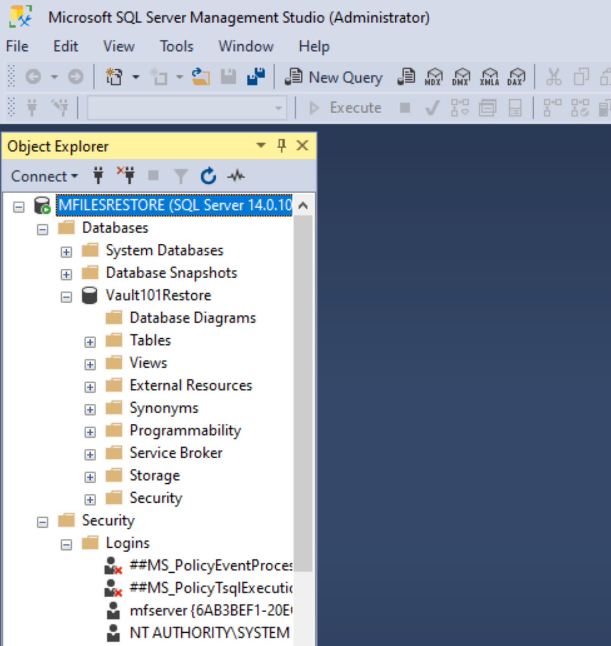
Task: Click the Object Explorer vertical scrollbar thumb
Action: [303, 393]
